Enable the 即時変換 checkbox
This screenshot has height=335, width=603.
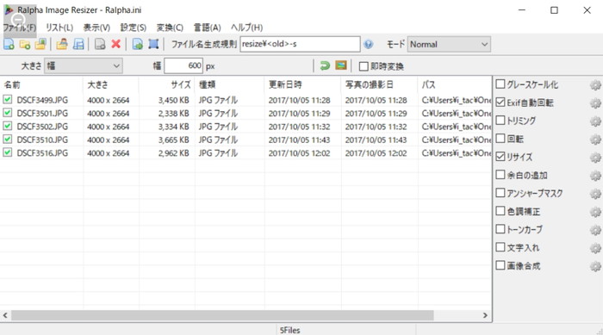click(364, 66)
